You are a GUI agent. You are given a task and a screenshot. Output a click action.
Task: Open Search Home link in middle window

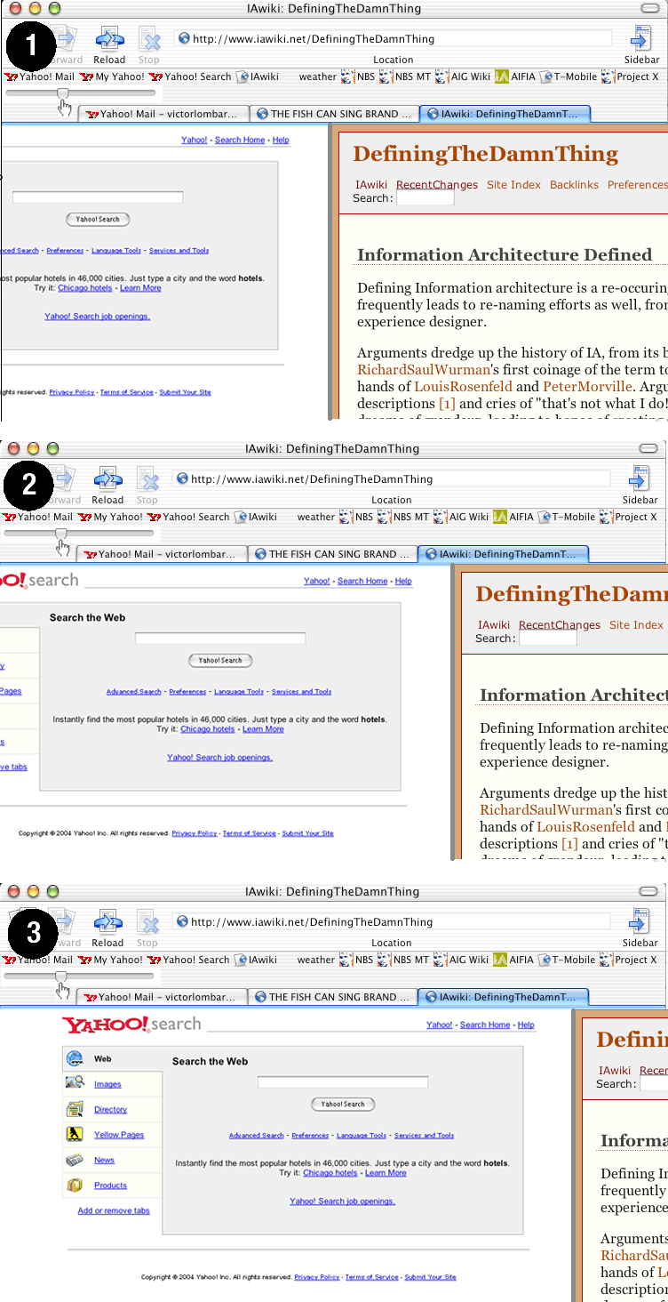pyautogui.click(x=362, y=581)
